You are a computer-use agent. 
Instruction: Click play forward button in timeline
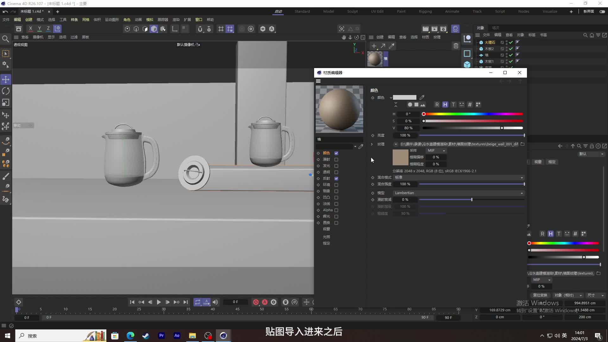159,302
